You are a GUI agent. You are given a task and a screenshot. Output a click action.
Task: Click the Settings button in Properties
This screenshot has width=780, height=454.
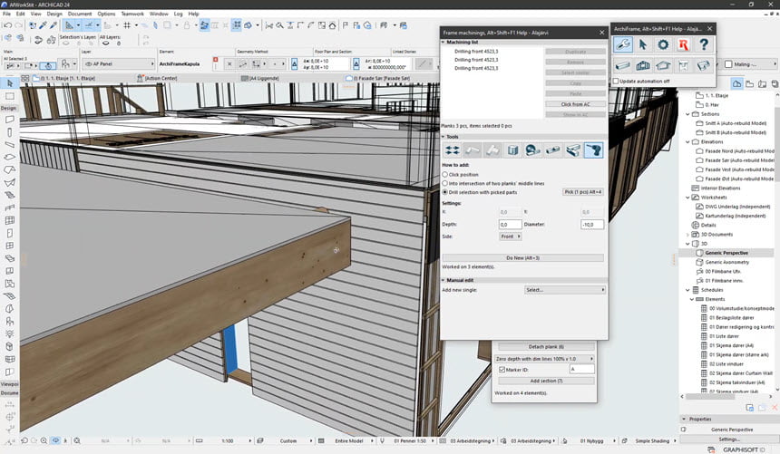click(729, 440)
